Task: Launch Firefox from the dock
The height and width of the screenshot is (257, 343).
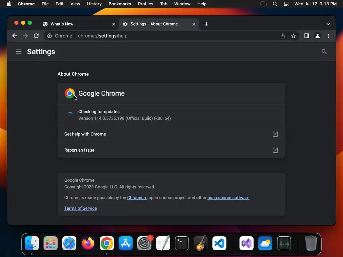Action: [x=88, y=243]
